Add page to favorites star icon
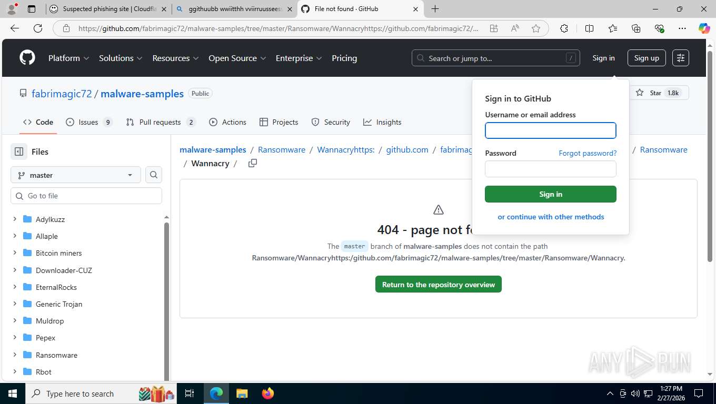 (536, 28)
